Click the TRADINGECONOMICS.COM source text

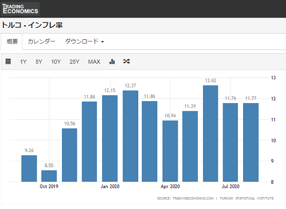[193, 198]
